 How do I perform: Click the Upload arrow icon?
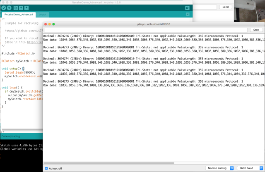coord(9,8)
